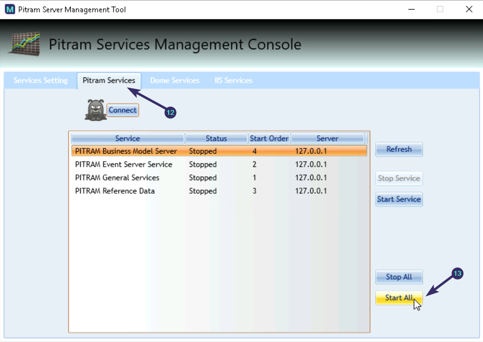The width and height of the screenshot is (483, 342).
Task: Click the disabled Stop Service button
Action: (x=399, y=178)
